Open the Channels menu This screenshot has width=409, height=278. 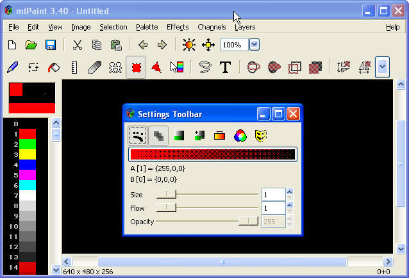[212, 27]
